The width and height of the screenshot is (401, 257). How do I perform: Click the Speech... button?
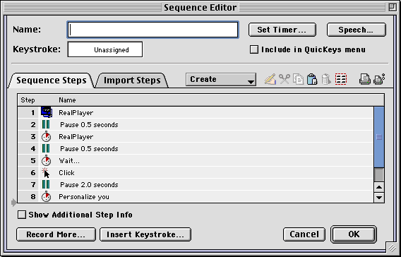point(357,30)
